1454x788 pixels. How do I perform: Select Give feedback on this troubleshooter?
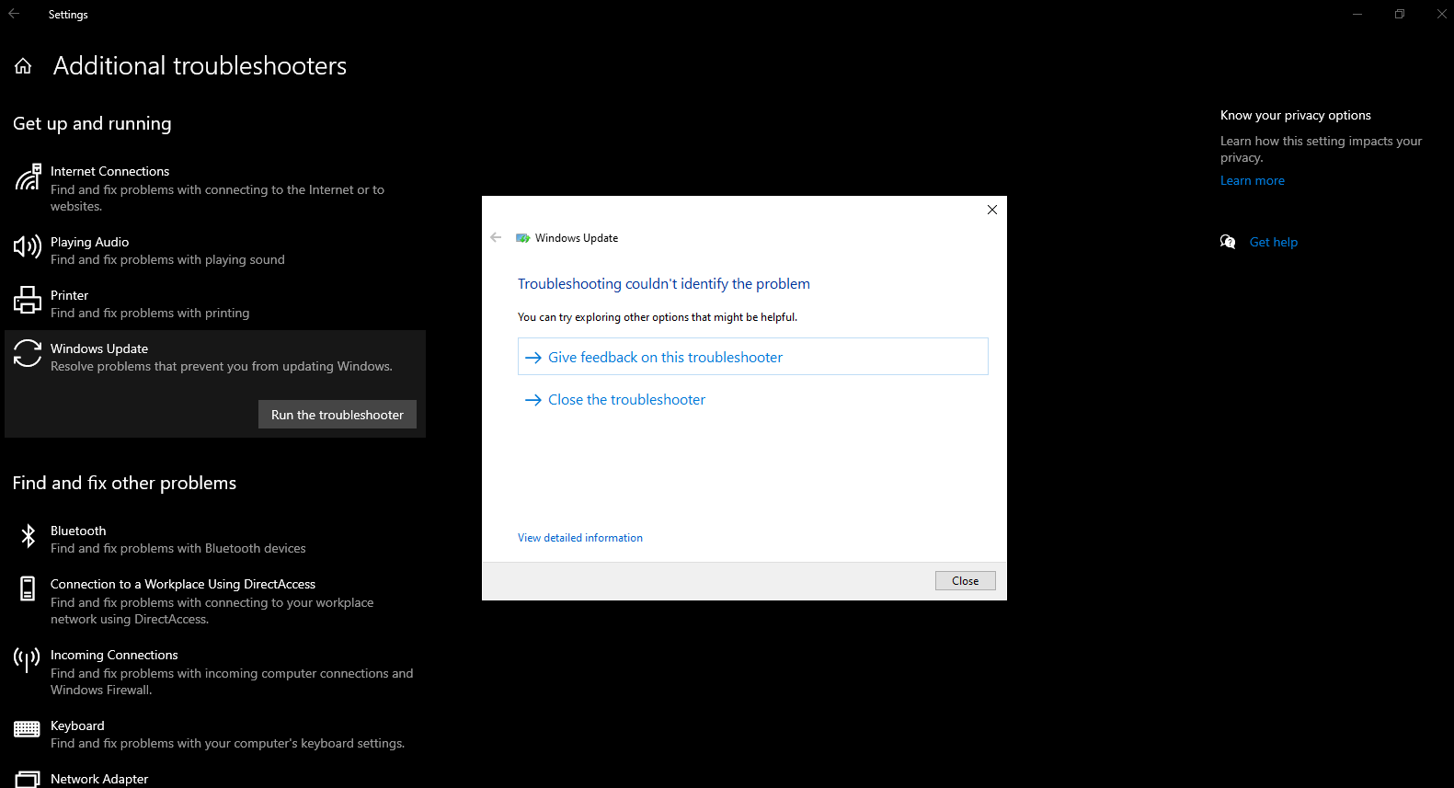point(753,357)
